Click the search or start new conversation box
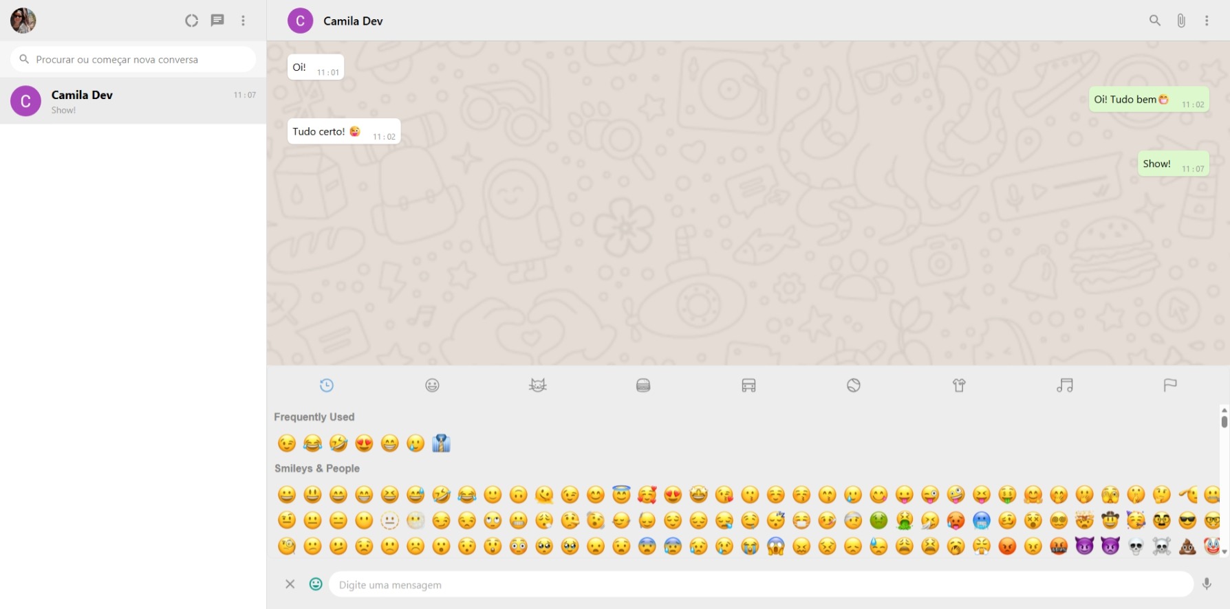 [133, 60]
